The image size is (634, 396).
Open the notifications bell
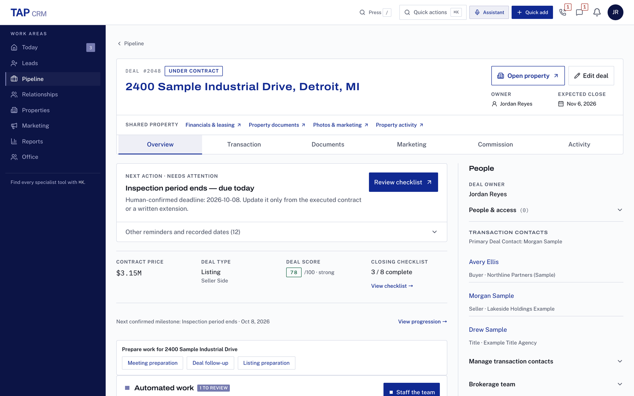point(597,12)
